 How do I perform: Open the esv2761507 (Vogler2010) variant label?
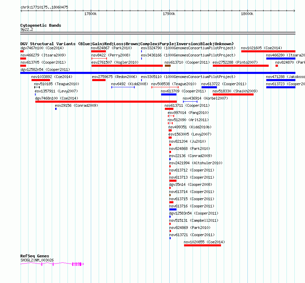(x=115, y=62)
